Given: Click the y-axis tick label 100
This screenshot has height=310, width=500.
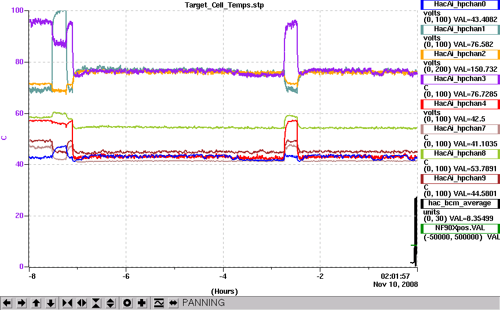Looking at the screenshot, I should tap(17, 10).
